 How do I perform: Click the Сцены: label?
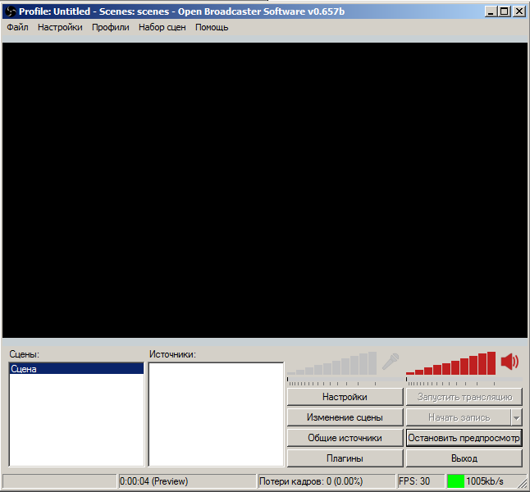(x=25, y=354)
